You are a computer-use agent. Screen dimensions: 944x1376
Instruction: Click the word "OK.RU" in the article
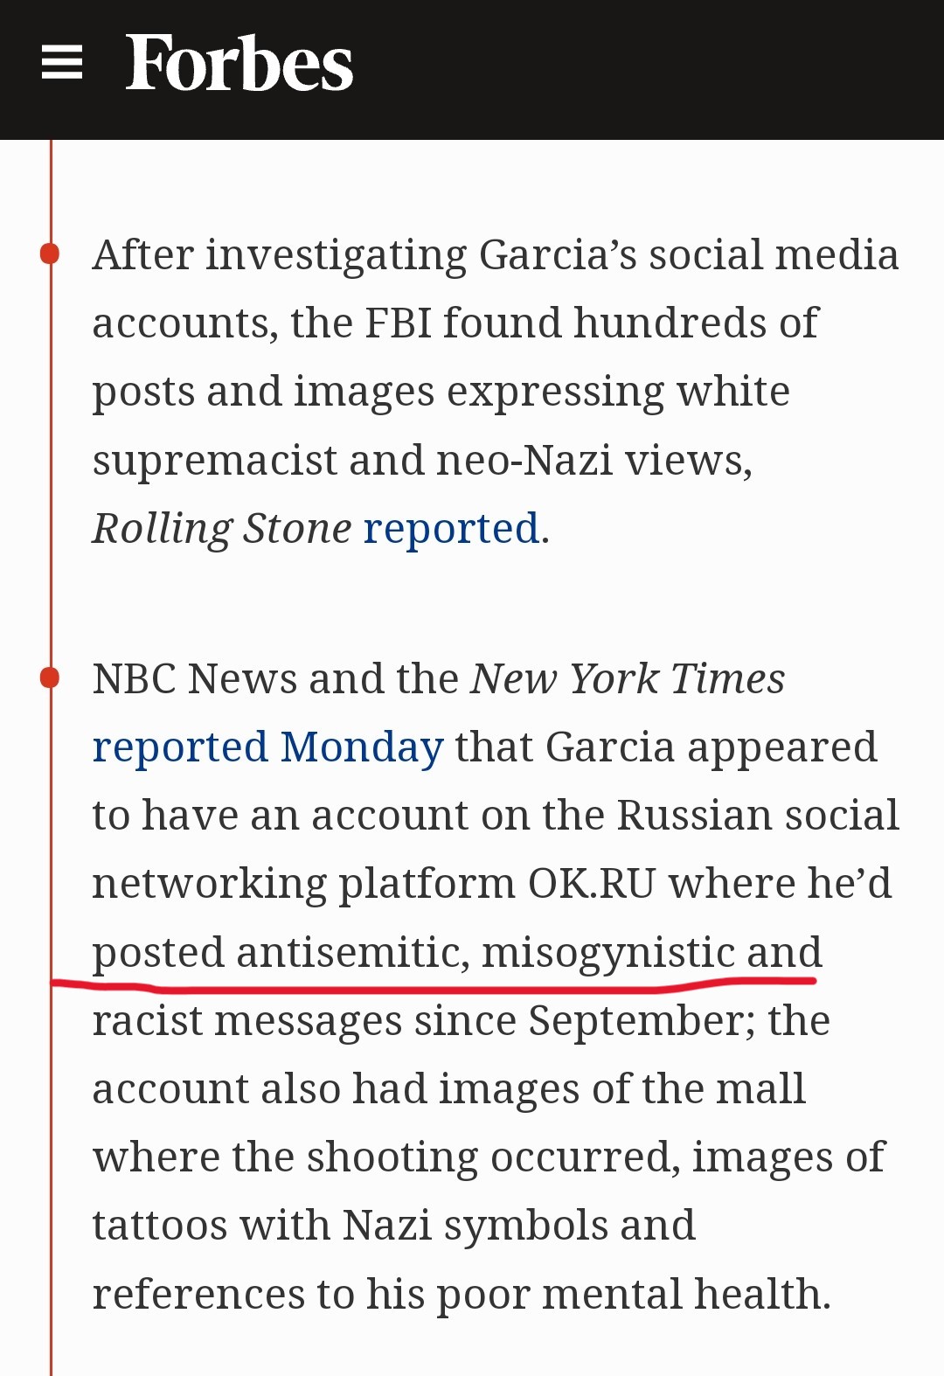coord(592,884)
